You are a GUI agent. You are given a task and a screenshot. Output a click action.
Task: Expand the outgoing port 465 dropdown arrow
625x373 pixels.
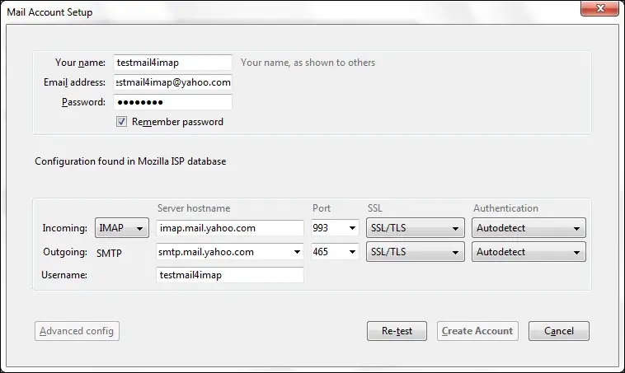coord(352,252)
